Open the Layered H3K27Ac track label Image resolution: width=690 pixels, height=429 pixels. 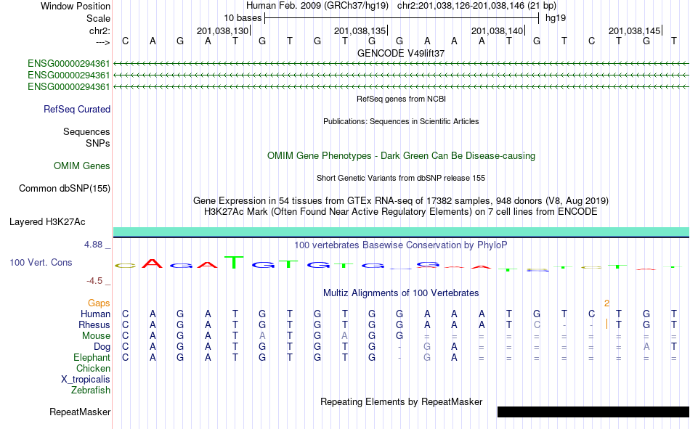point(47,222)
